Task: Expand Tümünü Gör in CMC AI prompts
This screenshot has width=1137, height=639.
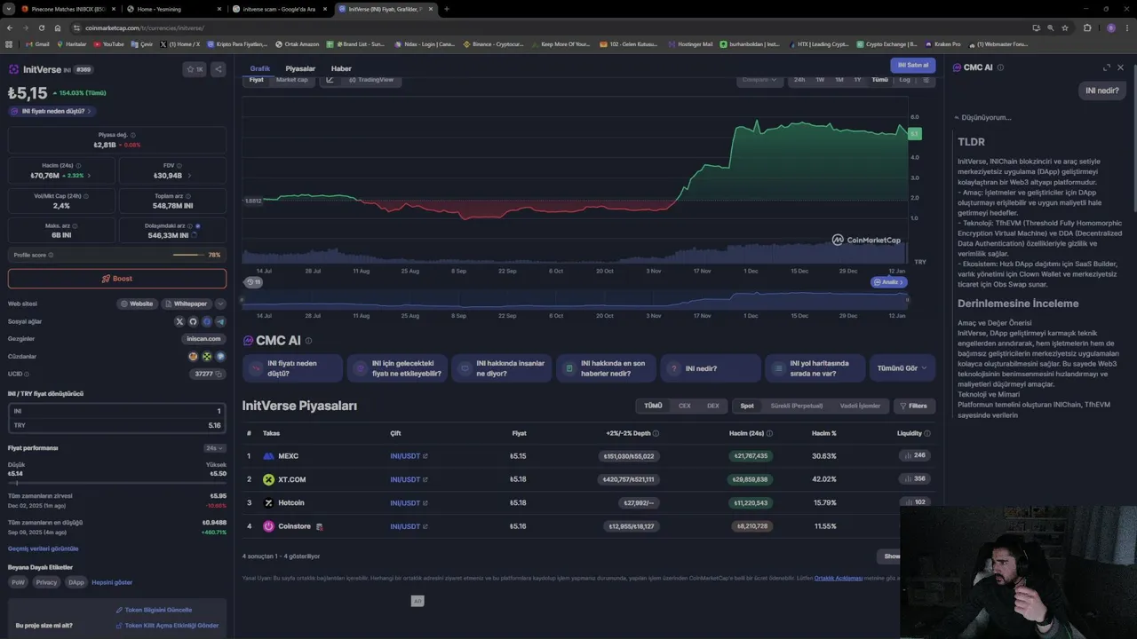Action: pos(902,367)
